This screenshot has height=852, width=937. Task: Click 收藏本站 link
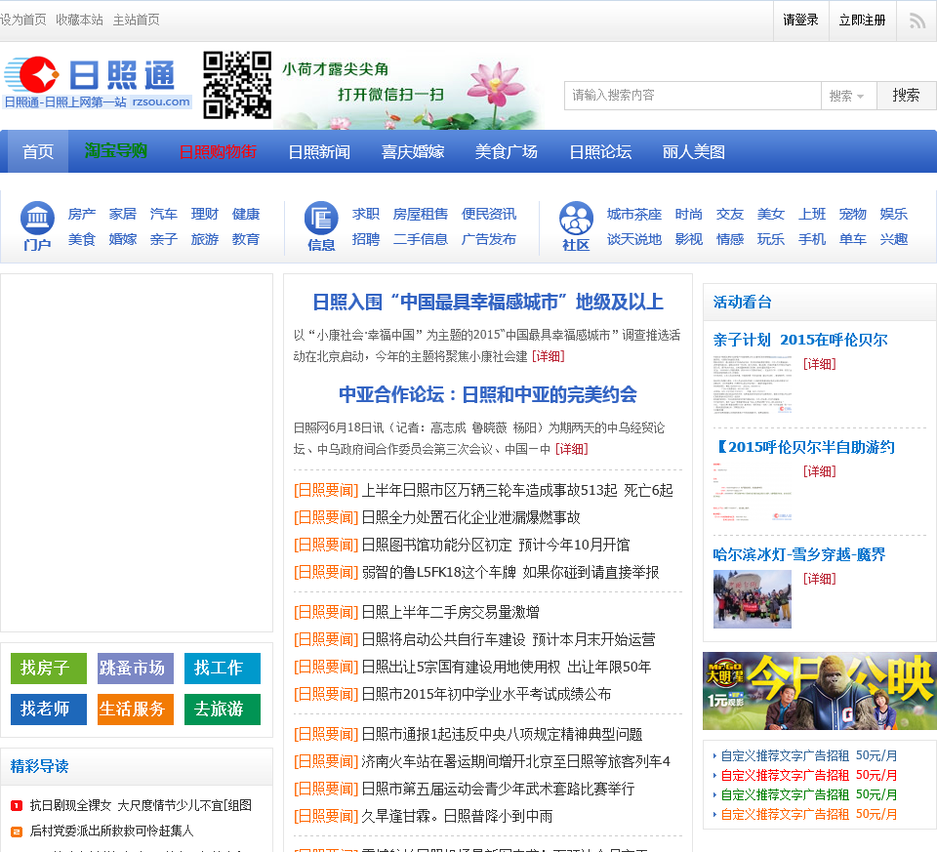point(79,20)
